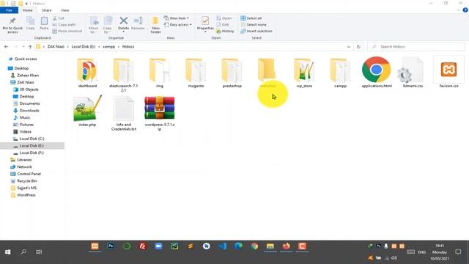This screenshot has height=264, width=469.
Task: Refresh the htdocs folder view
Action: click(358, 47)
